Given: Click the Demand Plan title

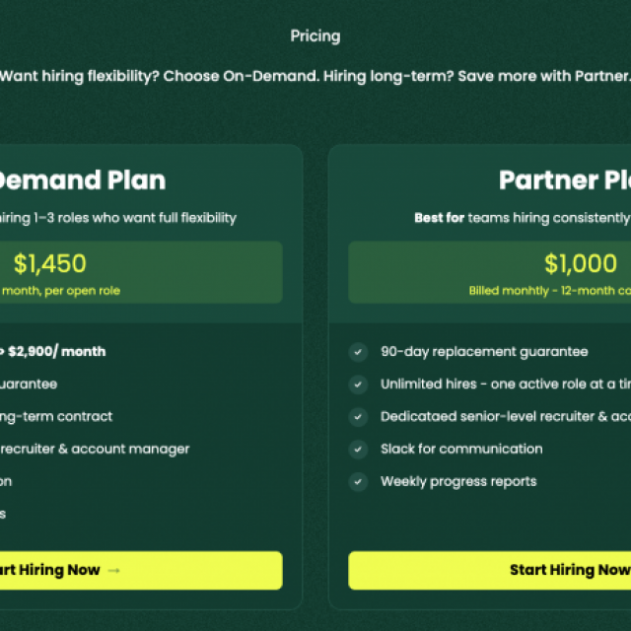Looking at the screenshot, I should tap(83, 179).
